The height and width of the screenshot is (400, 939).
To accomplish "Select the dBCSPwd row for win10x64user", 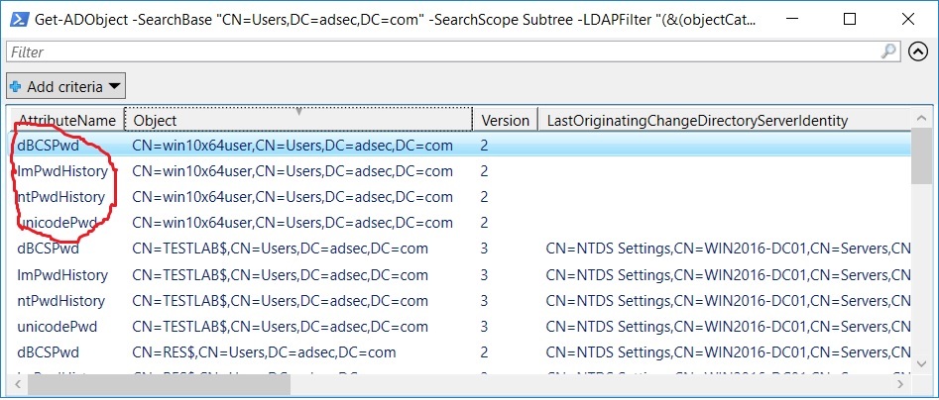I will [293, 146].
